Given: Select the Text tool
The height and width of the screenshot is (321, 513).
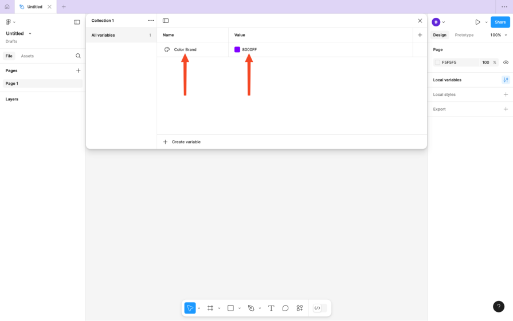Looking at the screenshot, I should coord(271,308).
